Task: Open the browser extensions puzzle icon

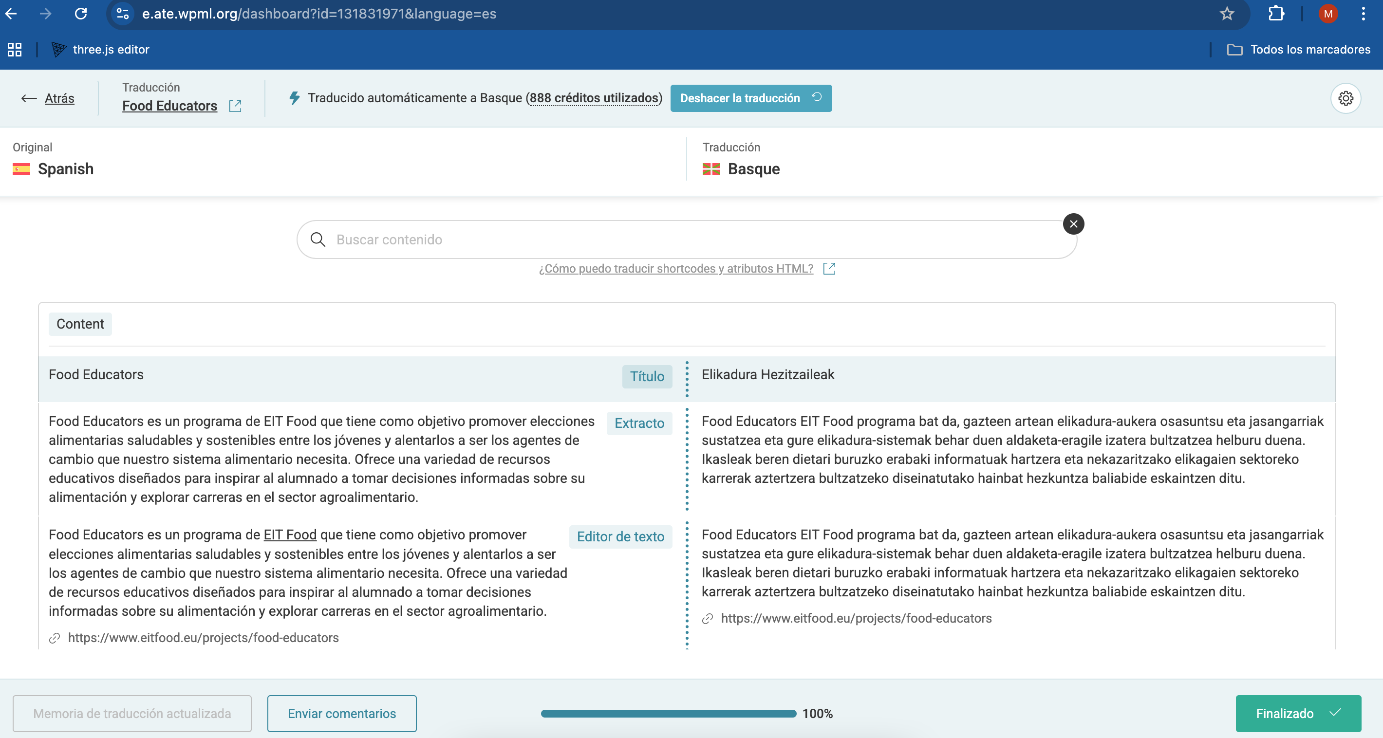Action: 1276,14
